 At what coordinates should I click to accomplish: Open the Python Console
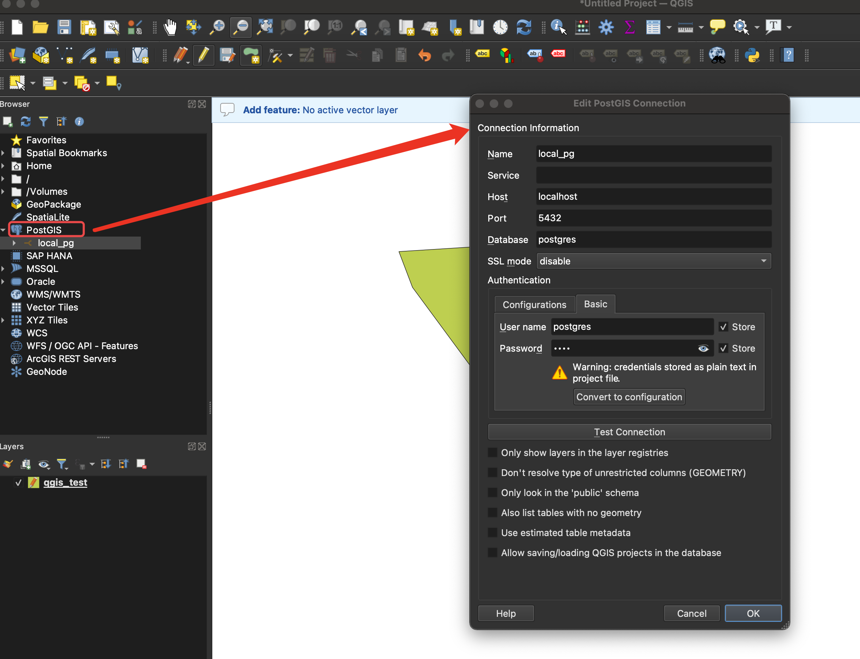pyautogui.click(x=752, y=55)
